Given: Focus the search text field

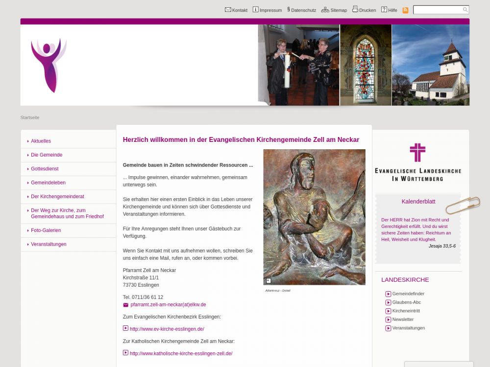Looking at the screenshot, I should point(438,10).
